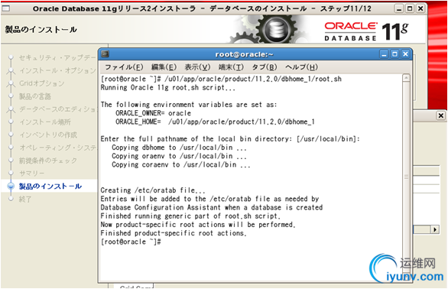Click the terminal vertical scrollbar track
Screen dimensions: 448x289
coord(406,177)
